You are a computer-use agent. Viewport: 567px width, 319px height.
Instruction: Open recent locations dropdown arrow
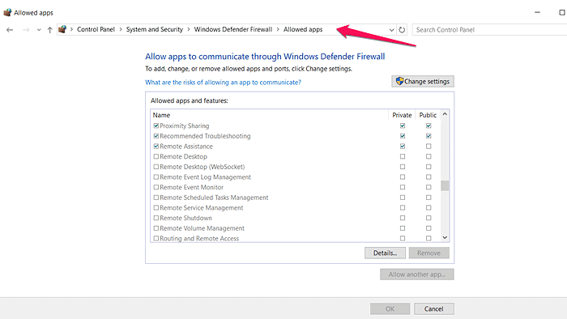(39, 30)
